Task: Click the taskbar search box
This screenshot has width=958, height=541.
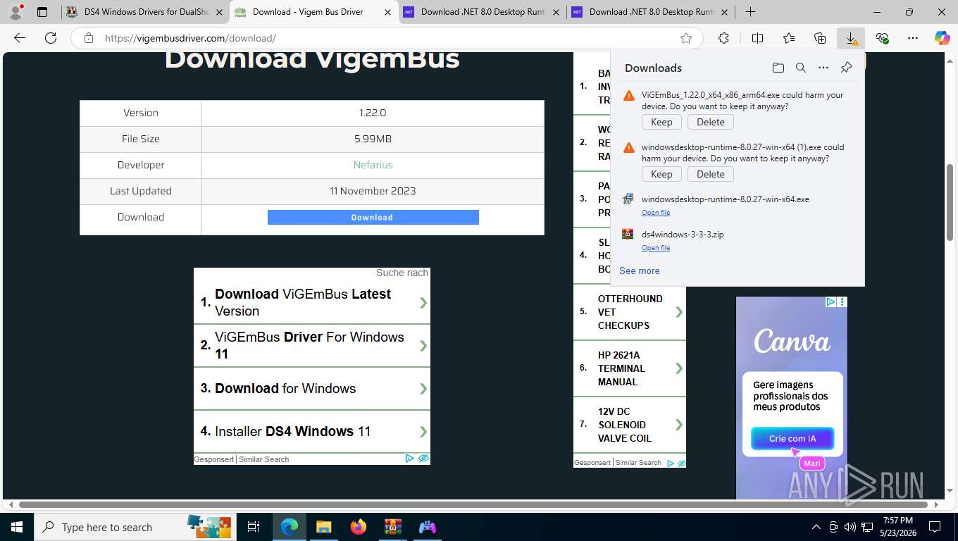Action: tap(135, 527)
